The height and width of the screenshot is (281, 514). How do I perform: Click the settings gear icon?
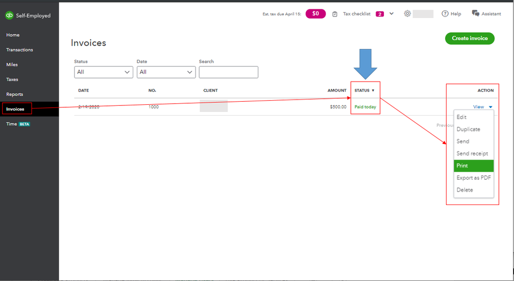point(407,14)
